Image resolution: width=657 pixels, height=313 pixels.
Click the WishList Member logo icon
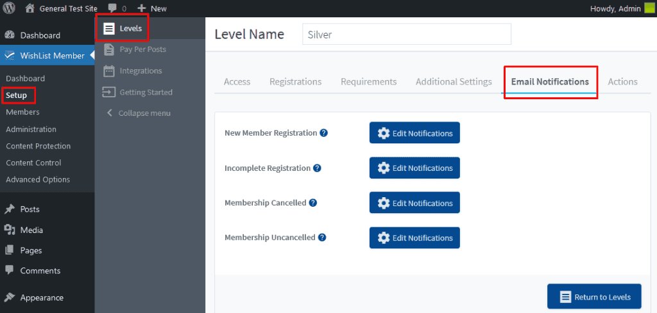(x=9, y=56)
